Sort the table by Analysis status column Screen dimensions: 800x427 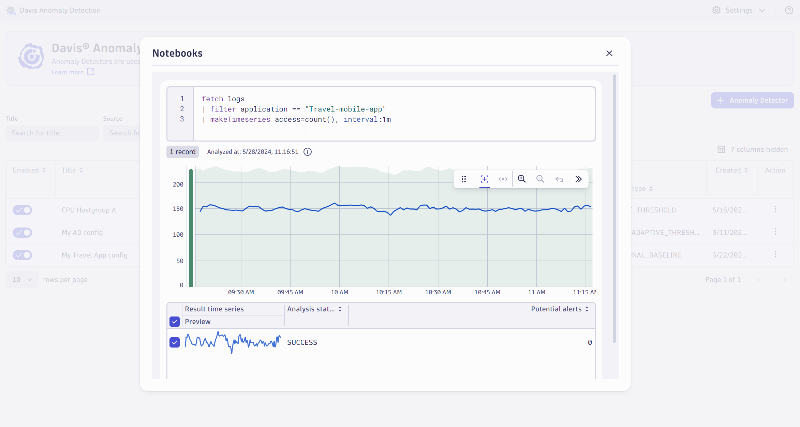coord(340,309)
